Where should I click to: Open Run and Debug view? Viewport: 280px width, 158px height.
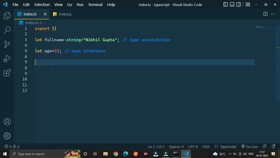coord(7,58)
